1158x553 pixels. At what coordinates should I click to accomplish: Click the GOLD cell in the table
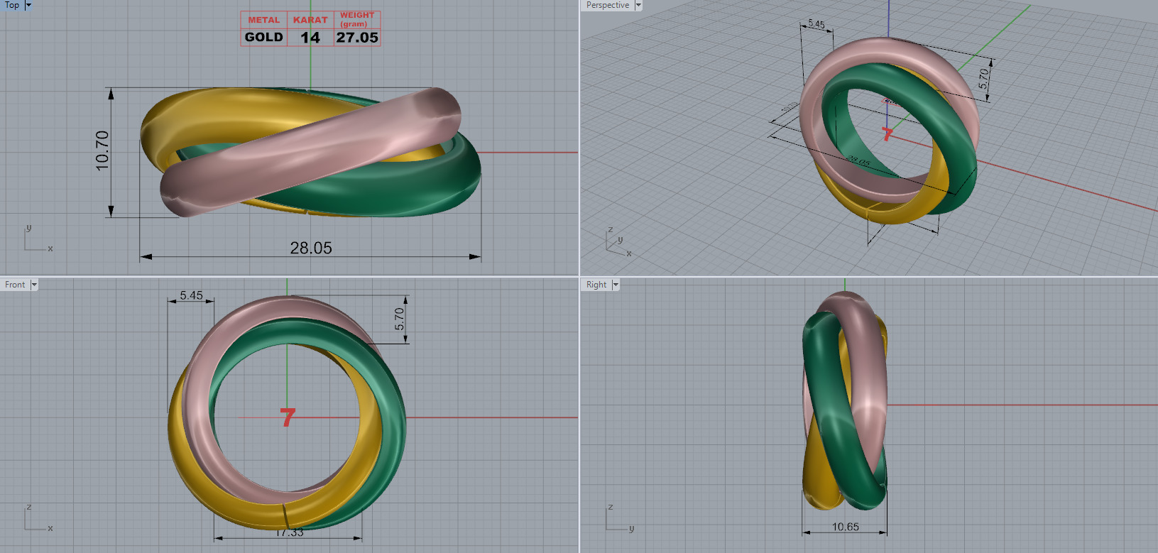[264, 37]
